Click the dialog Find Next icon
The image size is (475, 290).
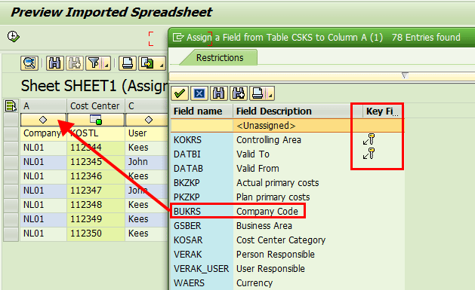click(x=239, y=93)
